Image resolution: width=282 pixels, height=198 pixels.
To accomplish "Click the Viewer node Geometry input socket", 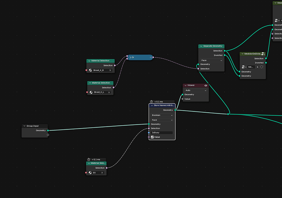I will pos(183,94).
